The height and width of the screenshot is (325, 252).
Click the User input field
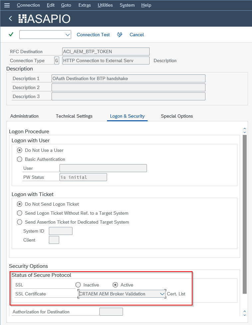103,168
